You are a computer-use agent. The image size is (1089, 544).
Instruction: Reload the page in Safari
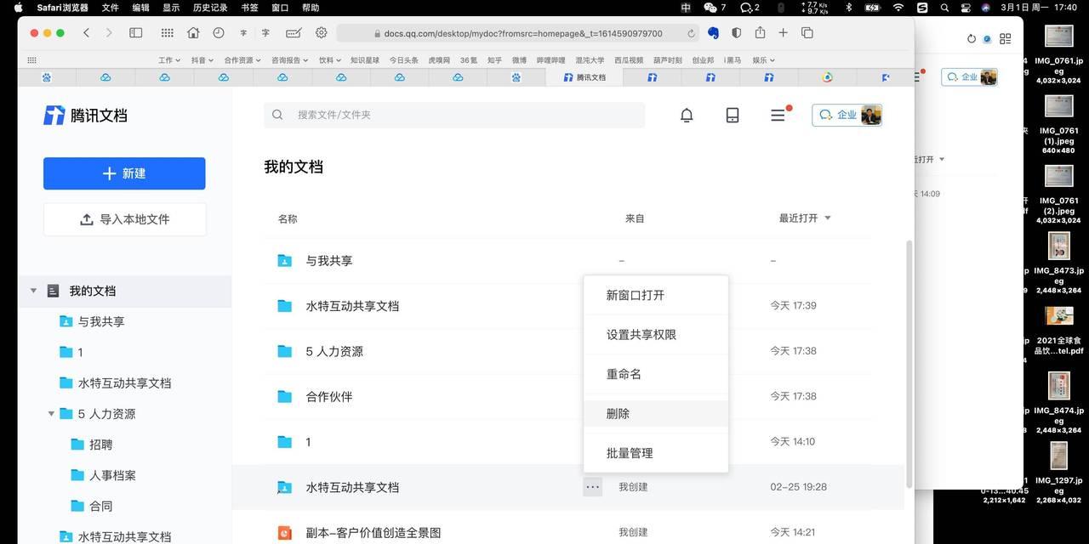click(691, 33)
